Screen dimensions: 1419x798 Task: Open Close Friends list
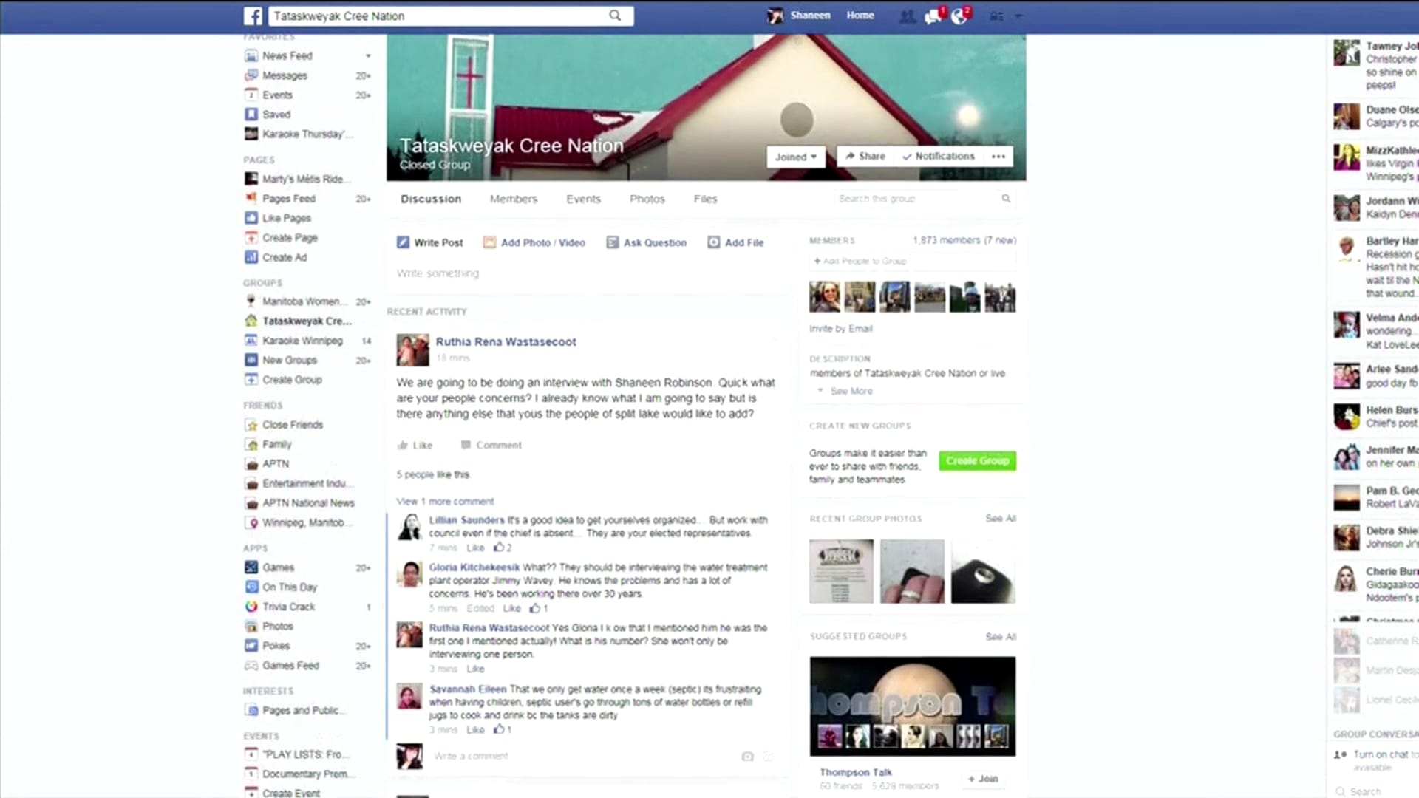[293, 425]
